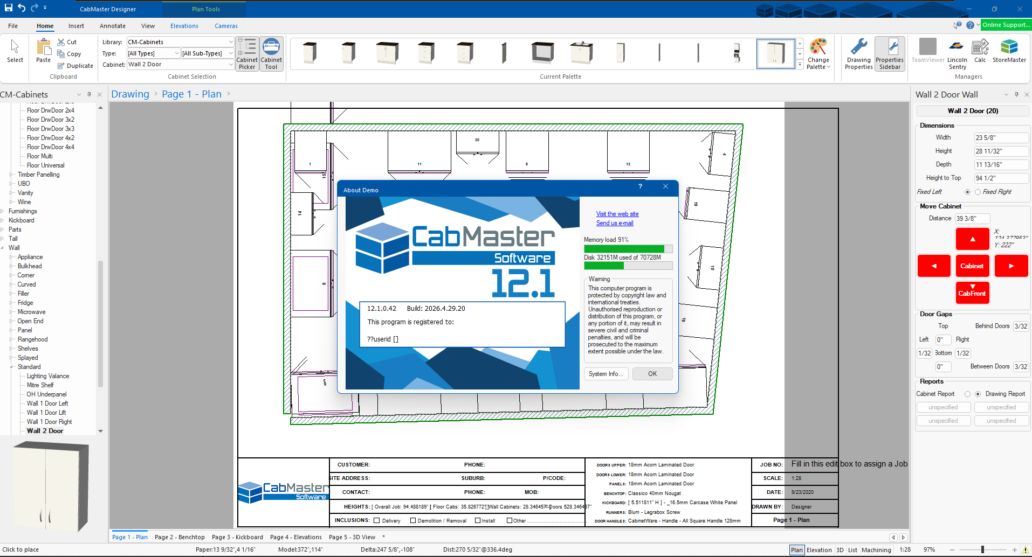The height and width of the screenshot is (557, 1032).
Task: Move cabinet right with red arrow
Action: pos(1011,266)
